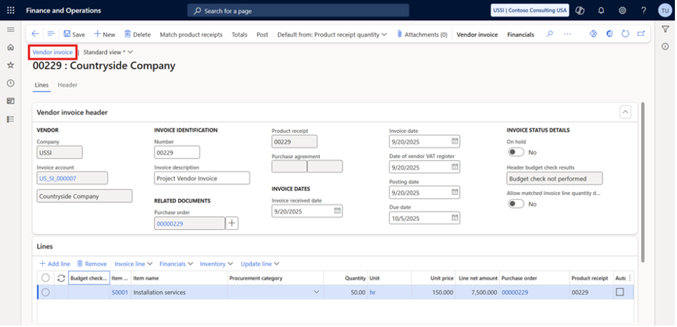The height and width of the screenshot is (327, 677).
Task: Open Default from: Product receipt quantity dropdown
Action: pyautogui.click(x=332, y=35)
